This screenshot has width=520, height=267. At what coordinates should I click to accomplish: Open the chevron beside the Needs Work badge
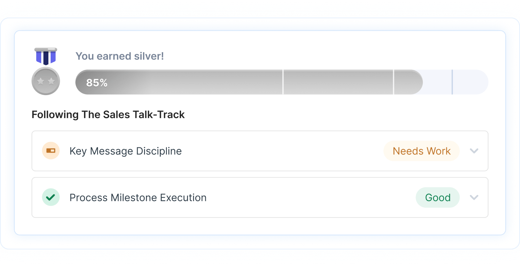coord(474,151)
